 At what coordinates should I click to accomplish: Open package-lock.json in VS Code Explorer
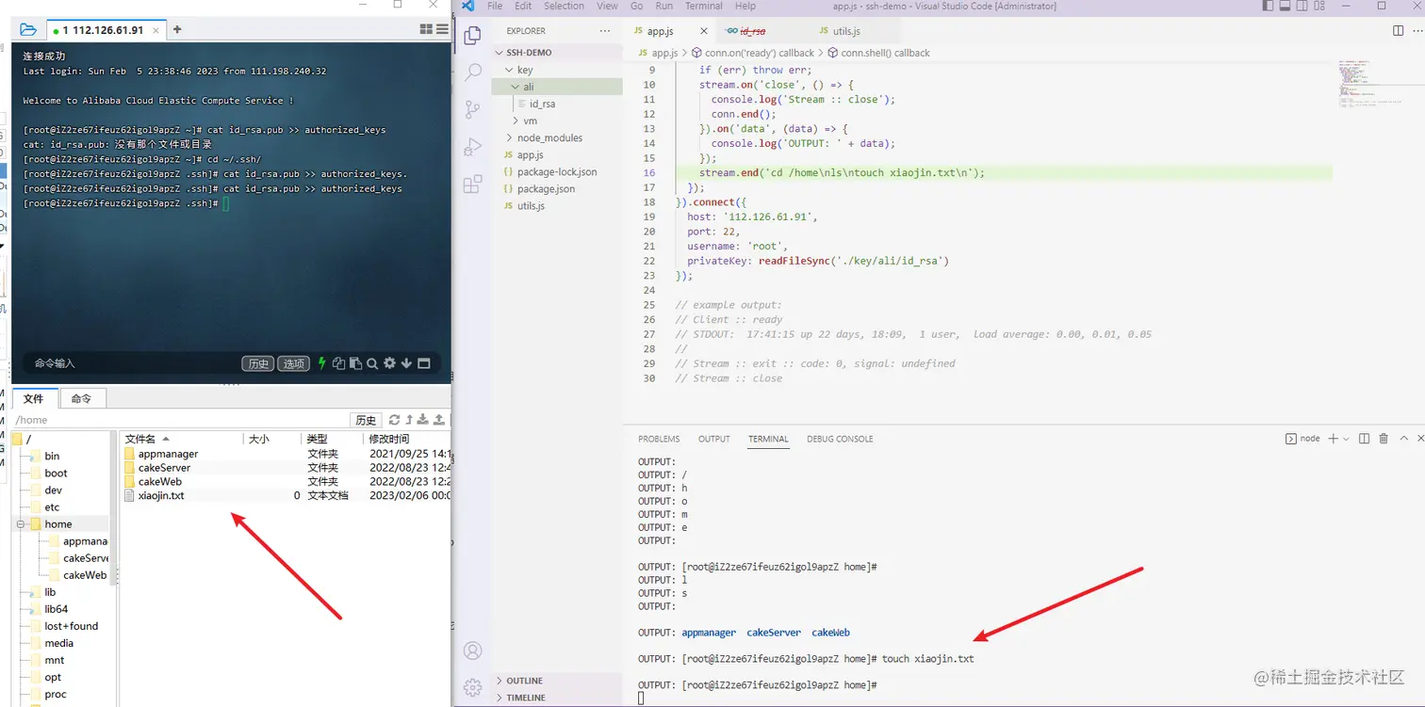(557, 172)
